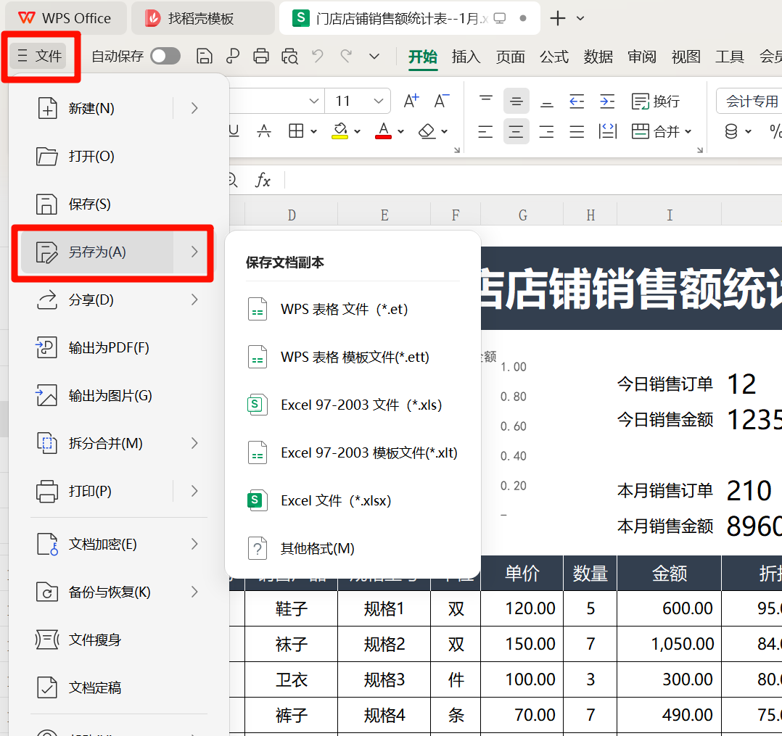
Task: Switch to the 审阅 ribbon tab
Action: [x=642, y=56]
